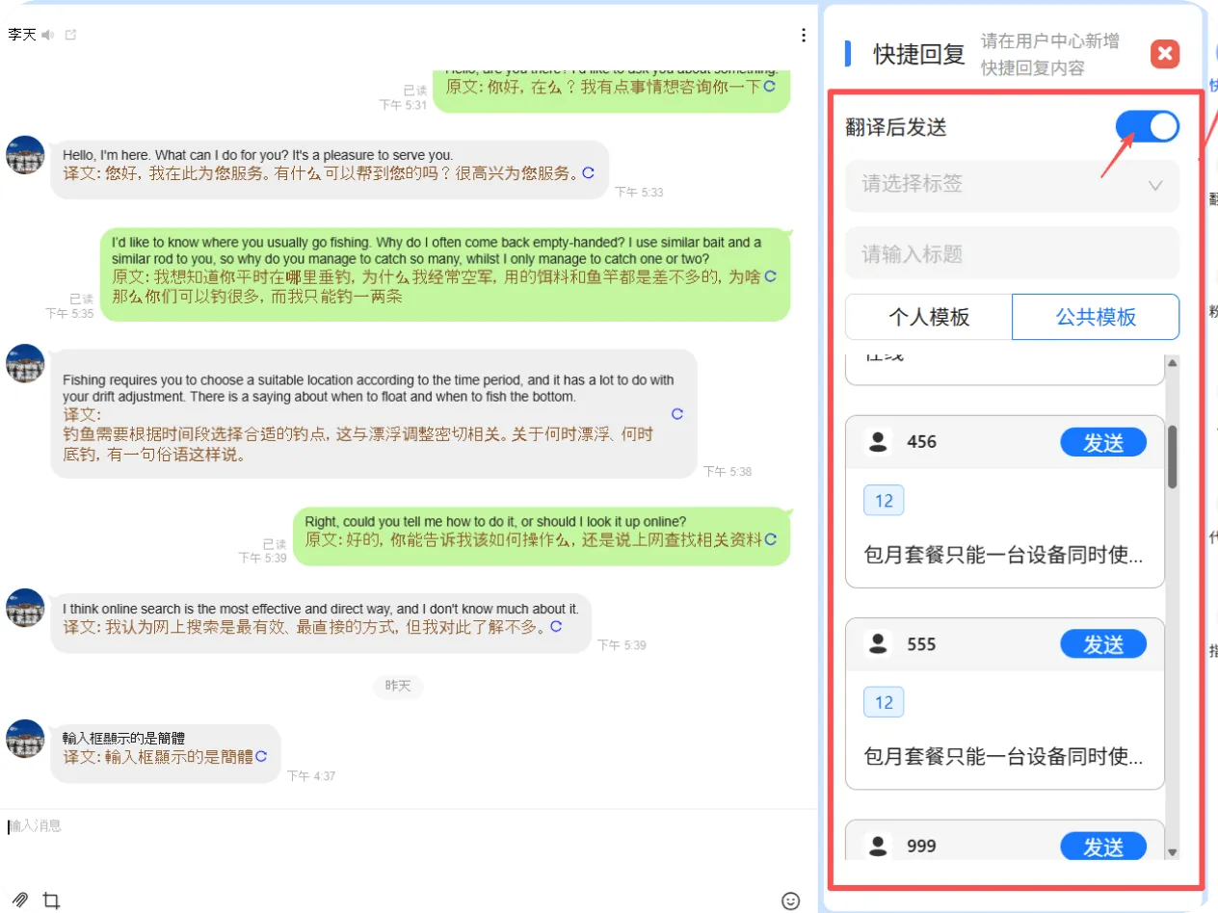Viewport: 1218px width, 913px height.
Task: Click the user icon on 555 card
Action: coord(878,643)
